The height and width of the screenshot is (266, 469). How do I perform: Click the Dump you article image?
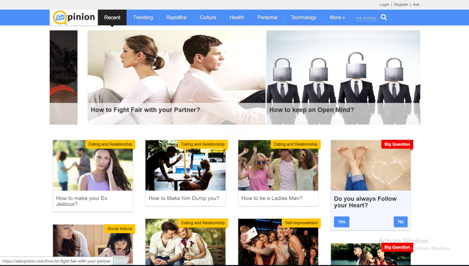[185, 165]
